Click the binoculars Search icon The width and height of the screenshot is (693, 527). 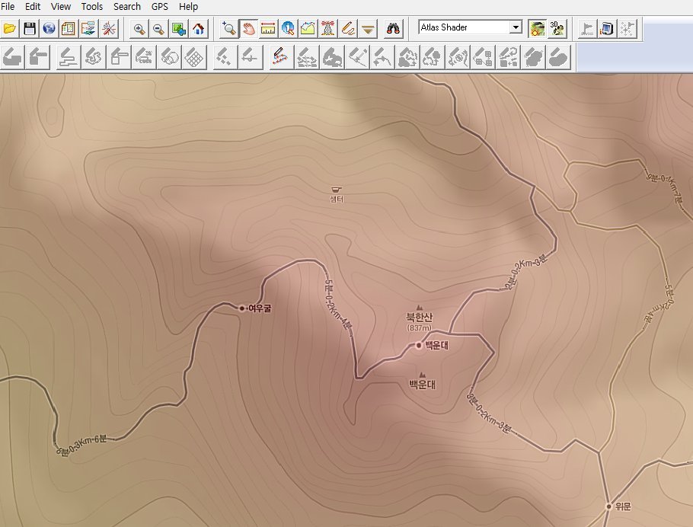[393, 29]
